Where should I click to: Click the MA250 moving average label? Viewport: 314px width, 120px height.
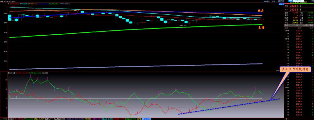pos(54,4)
